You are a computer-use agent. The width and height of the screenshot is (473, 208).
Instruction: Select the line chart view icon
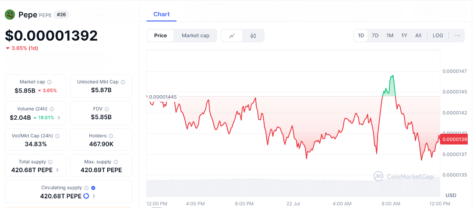point(232,36)
